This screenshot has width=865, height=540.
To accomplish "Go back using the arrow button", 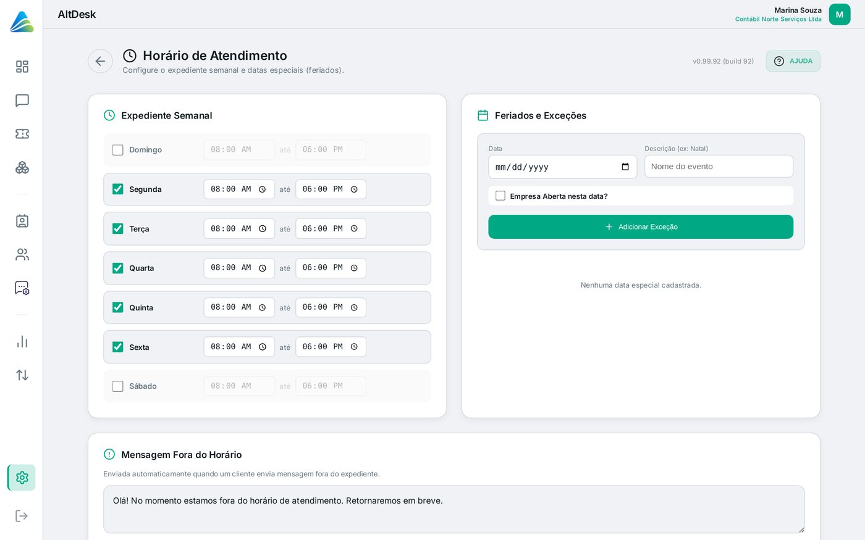I will [x=100, y=61].
